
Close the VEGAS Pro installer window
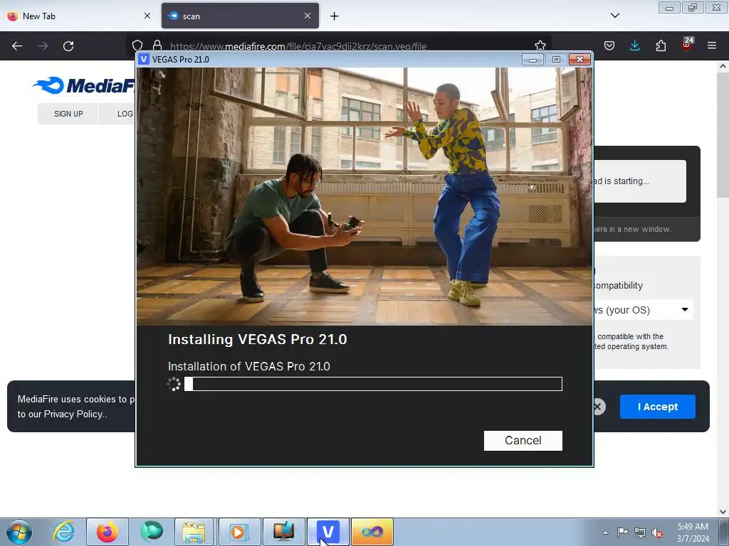(x=579, y=60)
